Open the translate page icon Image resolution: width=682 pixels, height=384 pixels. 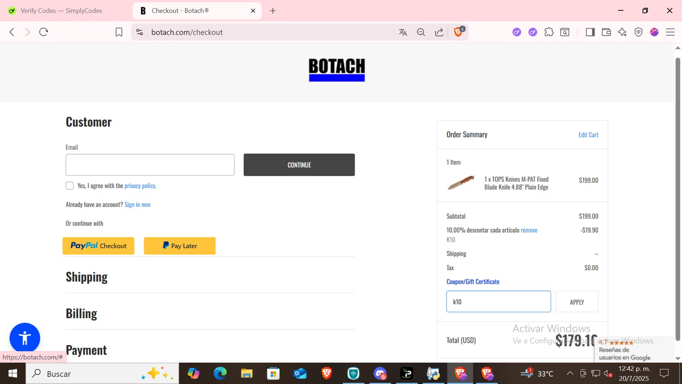coord(403,32)
